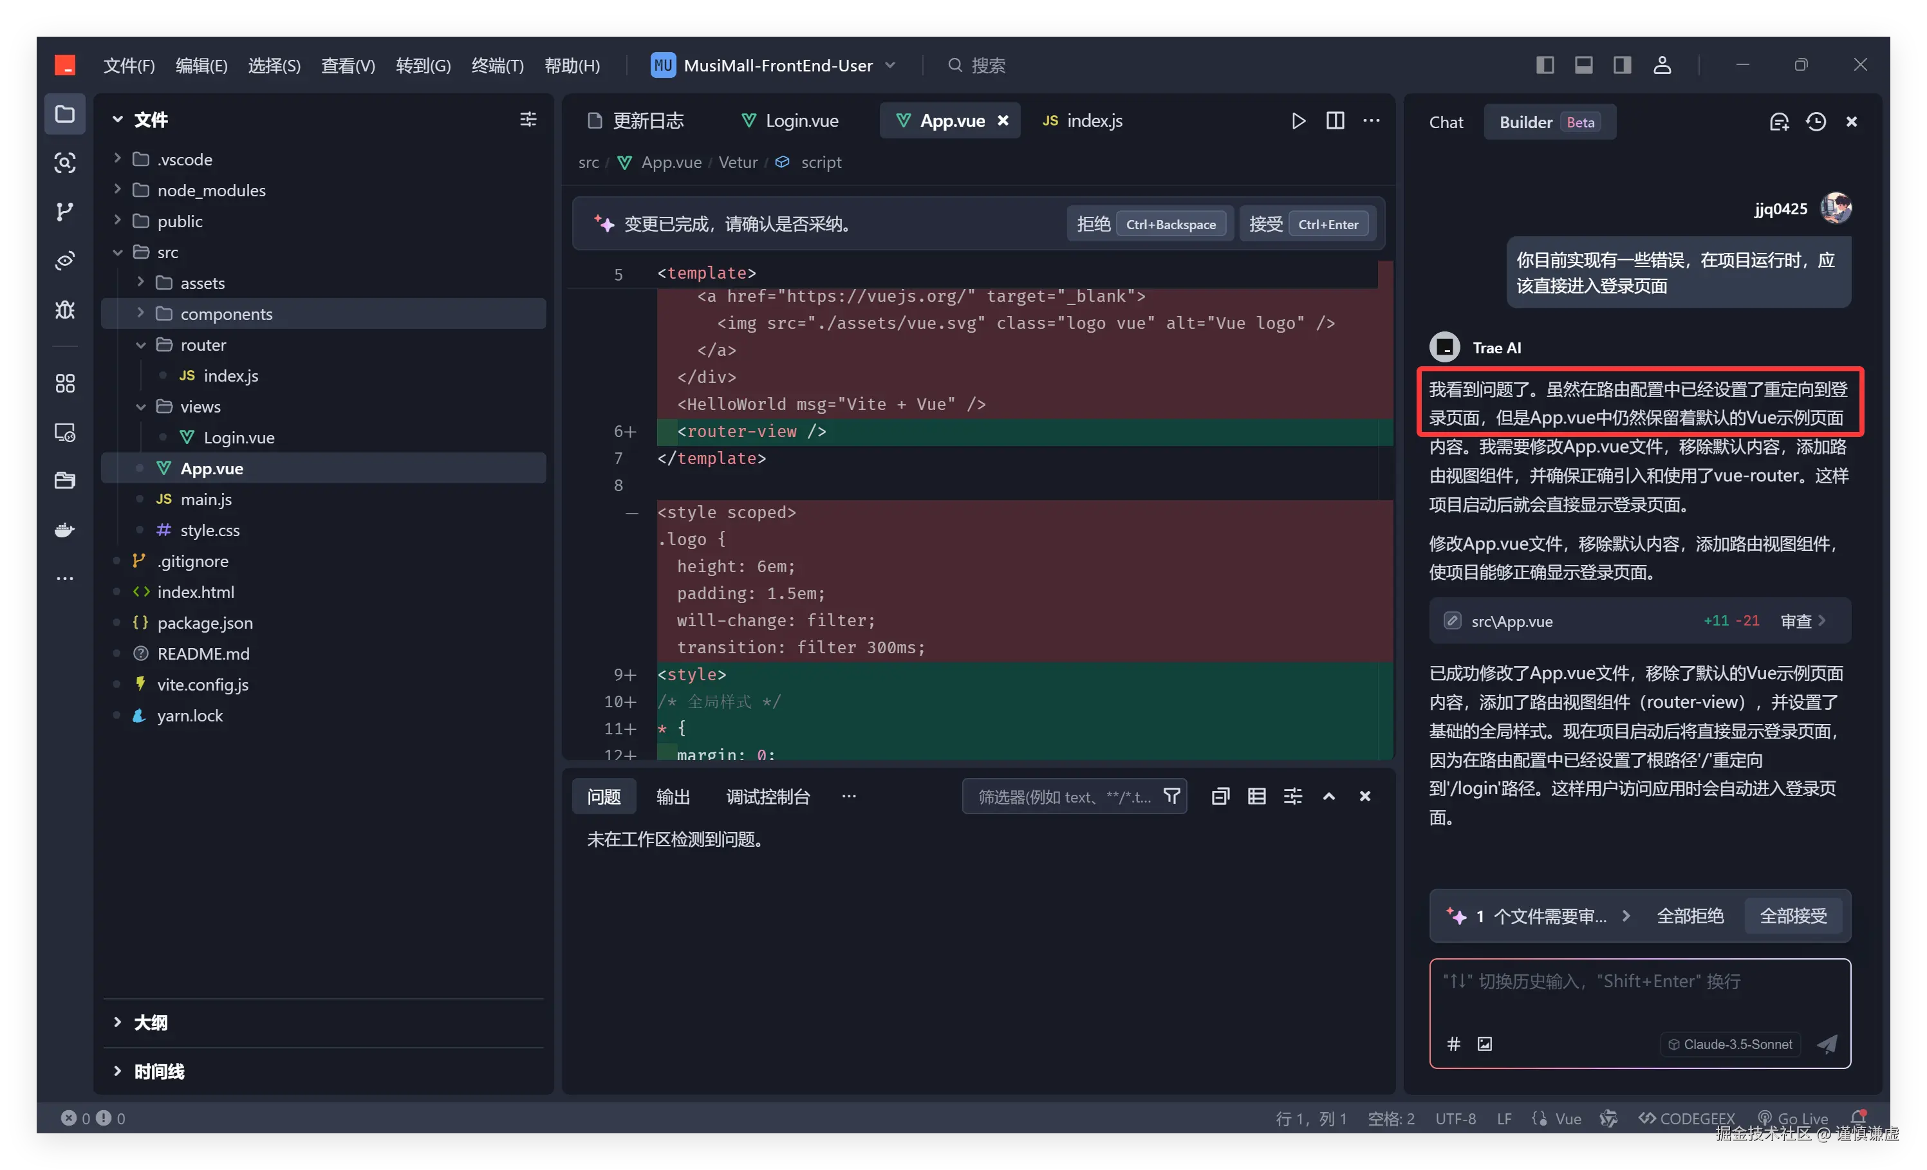The image size is (1927, 1170).
Task: Toggle the primary left sidebar layout
Action: [1545, 65]
